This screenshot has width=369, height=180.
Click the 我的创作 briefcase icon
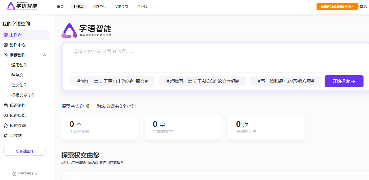point(5,105)
